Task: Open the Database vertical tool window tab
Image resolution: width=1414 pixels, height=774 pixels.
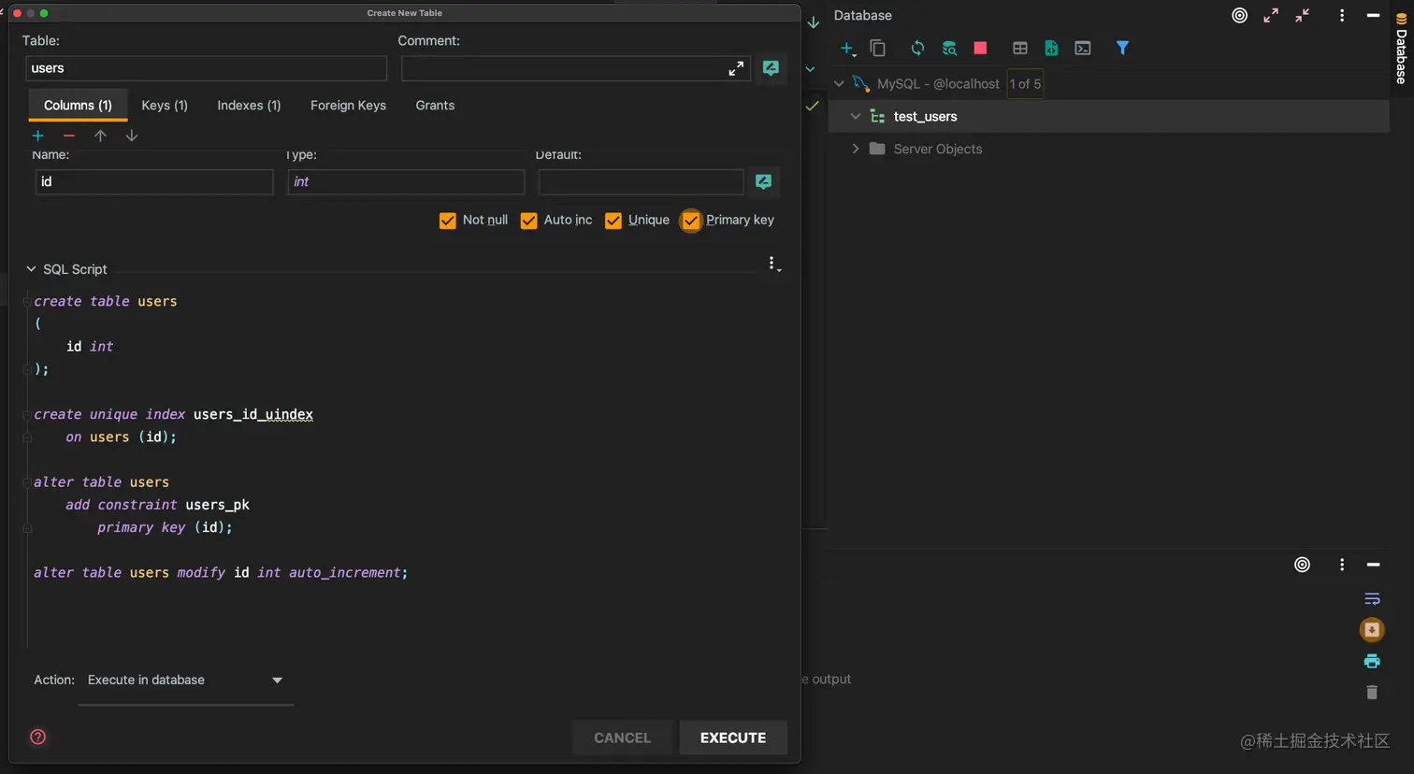Action: 1401,49
